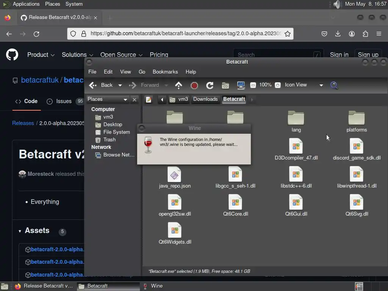Open the Firefox hamburger menu

coord(379,34)
